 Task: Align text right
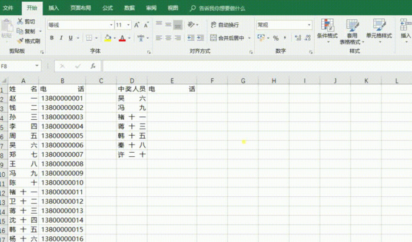[x=178, y=38]
